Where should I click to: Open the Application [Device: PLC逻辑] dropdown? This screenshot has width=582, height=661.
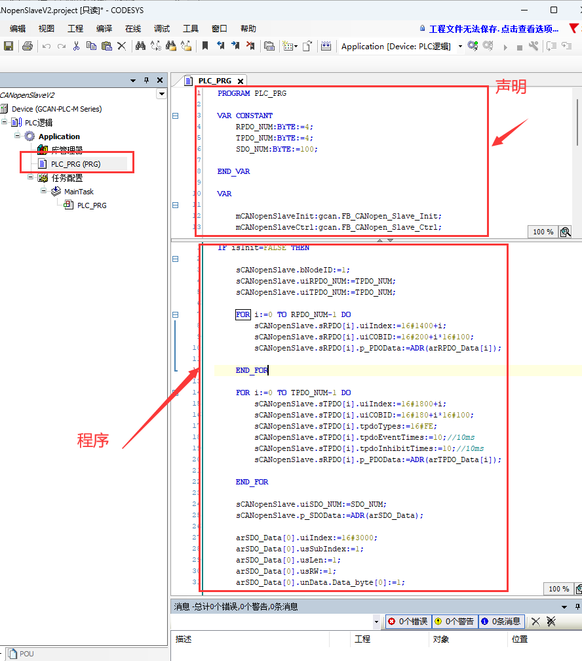pyautogui.click(x=460, y=46)
